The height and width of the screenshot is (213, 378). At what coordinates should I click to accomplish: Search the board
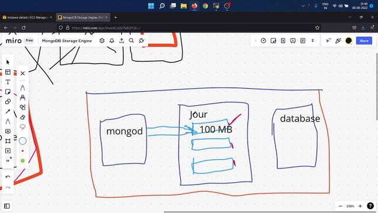pos(131,41)
